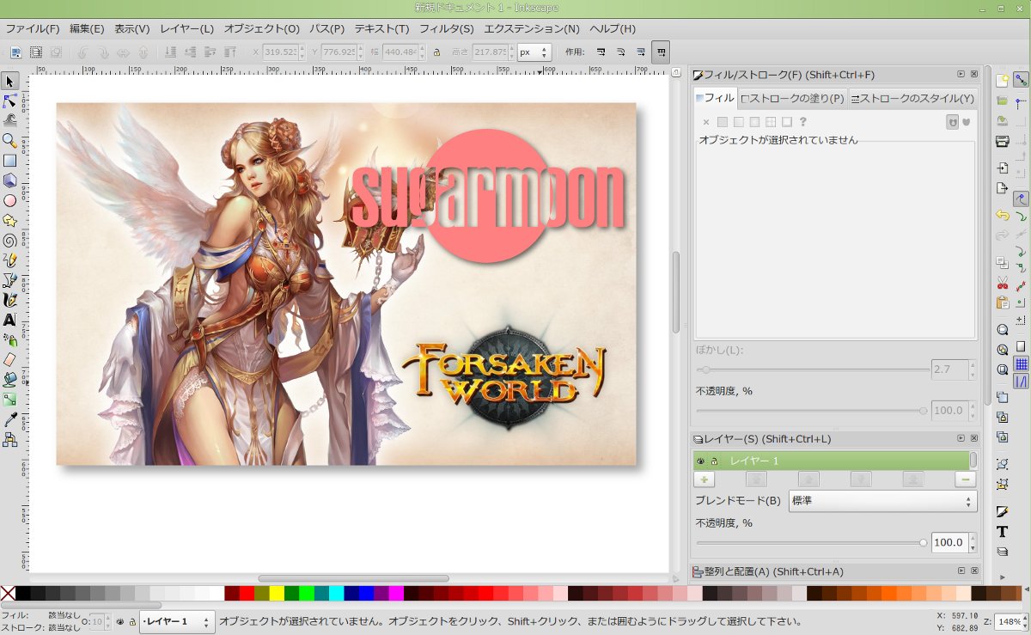Open Text dialog via T icon

(1002, 532)
